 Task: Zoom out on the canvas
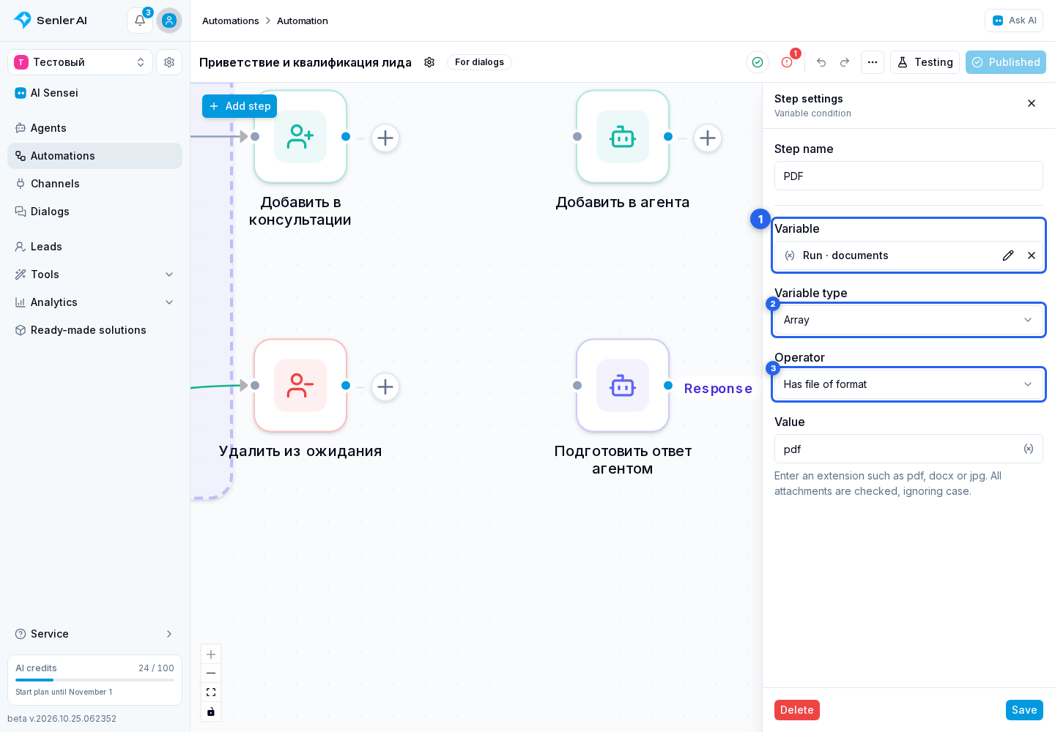pyautogui.click(x=211, y=673)
